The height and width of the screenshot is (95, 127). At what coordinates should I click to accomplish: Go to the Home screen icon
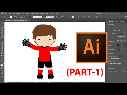6,13
